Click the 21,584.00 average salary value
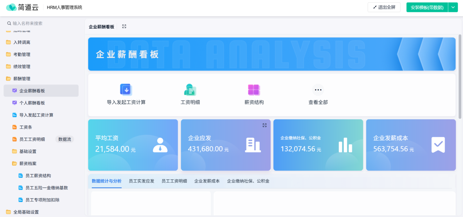The width and height of the screenshot is (463, 217). coord(112,149)
